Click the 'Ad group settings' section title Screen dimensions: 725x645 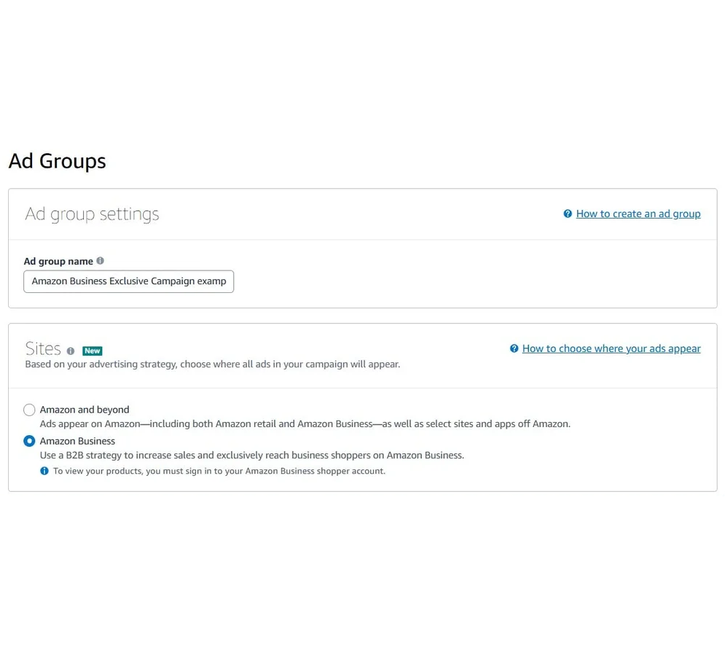[x=92, y=214]
